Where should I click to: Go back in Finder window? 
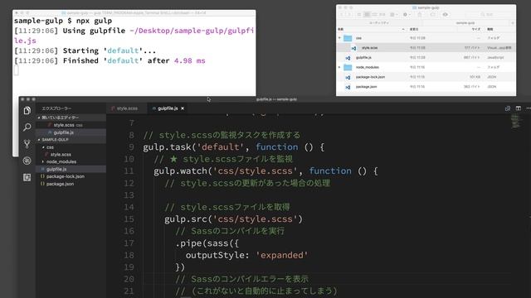click(342, 15)
